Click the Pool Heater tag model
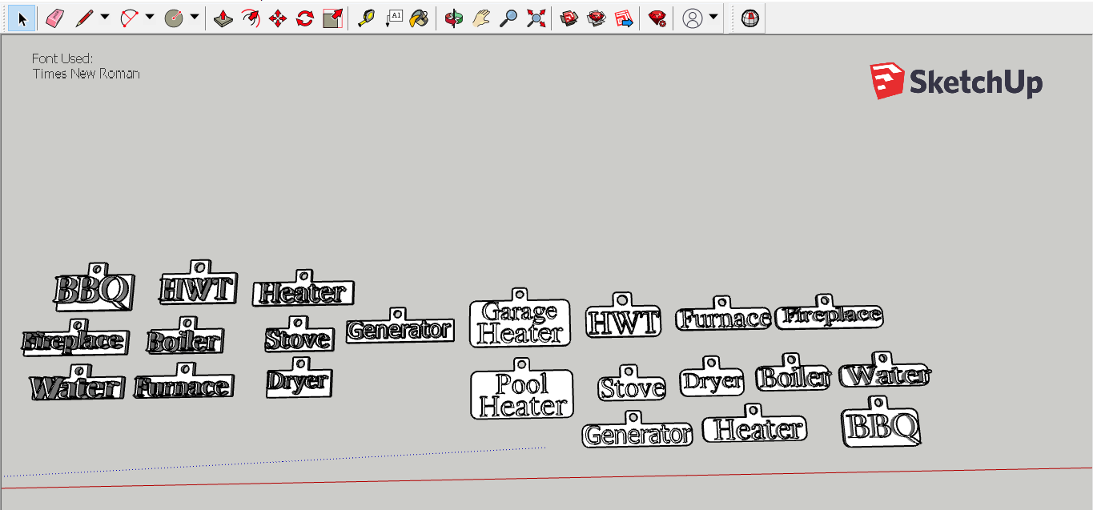 pyautogui.click(x=522, y=391)
